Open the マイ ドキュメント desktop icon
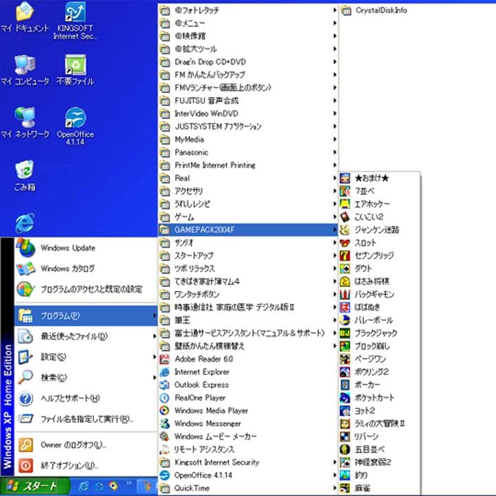Image resolution: width=496 pixels, height=496 pixels. (x=25, y=17)
